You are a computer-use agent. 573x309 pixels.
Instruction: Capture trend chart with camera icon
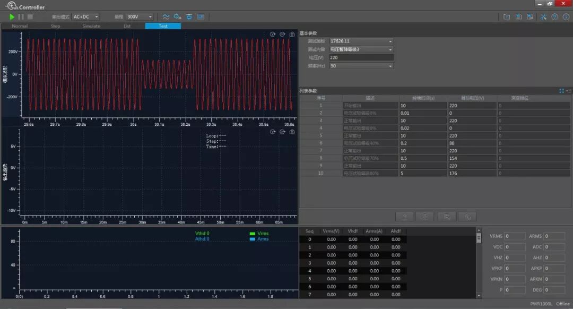[x=292, y=132]
